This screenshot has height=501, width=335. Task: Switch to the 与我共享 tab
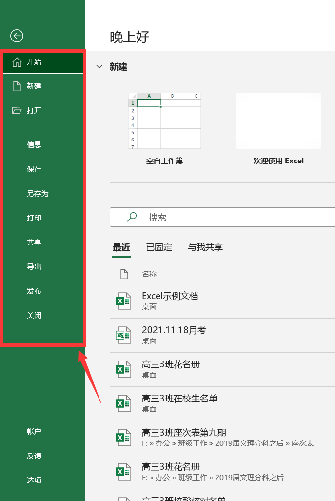click(x=205, y=247)
